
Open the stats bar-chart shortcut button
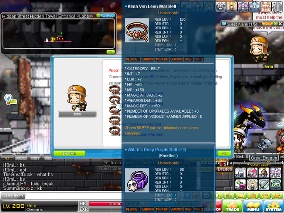pos(229,195)
